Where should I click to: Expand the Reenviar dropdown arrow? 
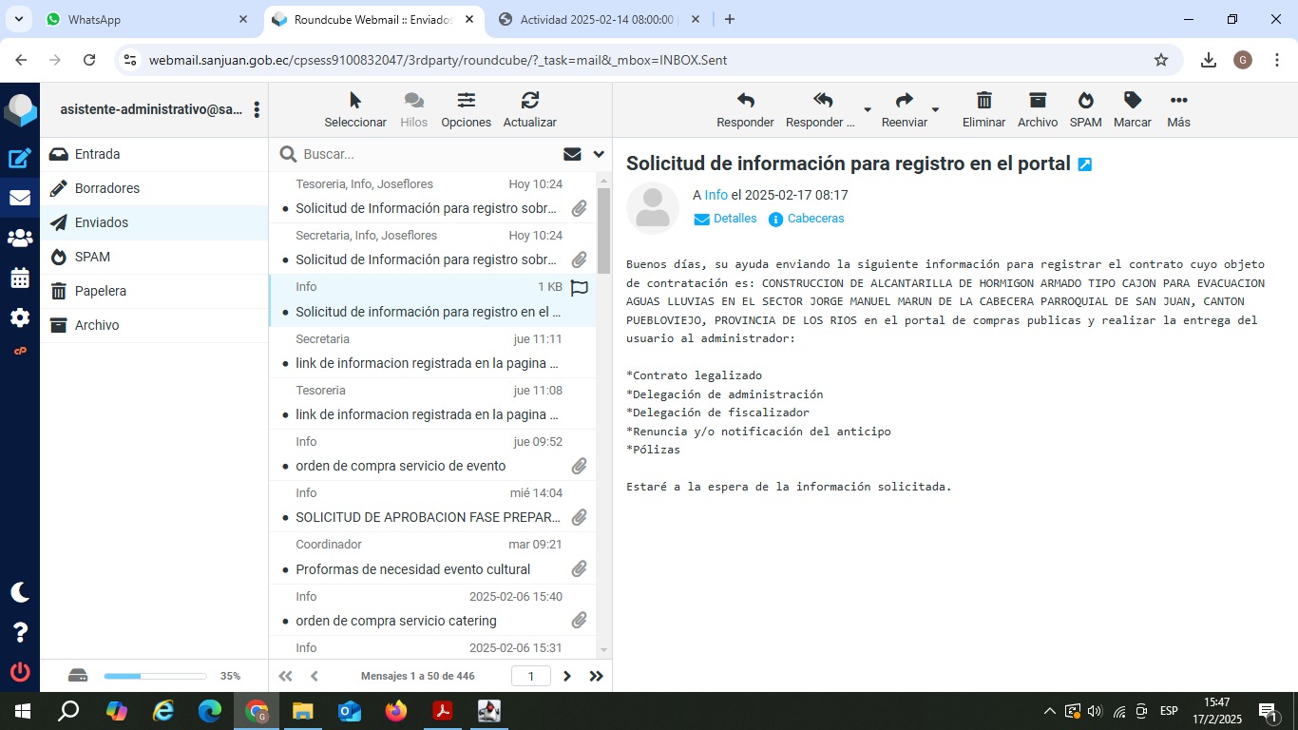(x=935, y=109)
